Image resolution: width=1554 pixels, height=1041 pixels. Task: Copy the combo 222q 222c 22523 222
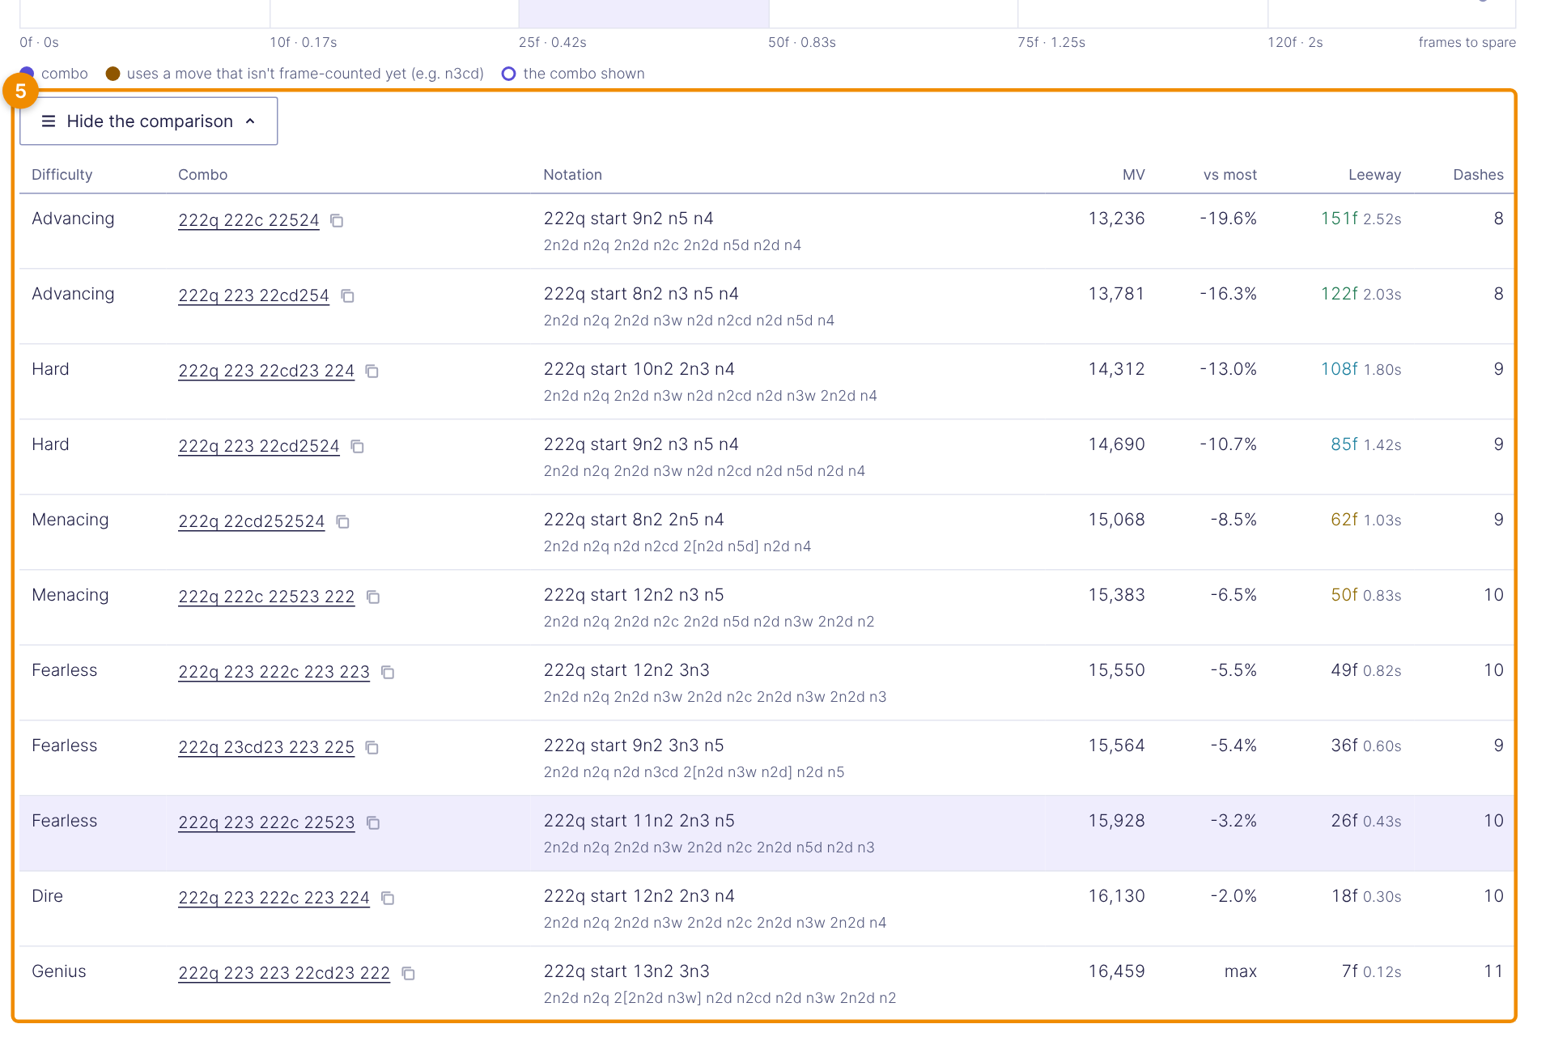tap(373, 597)
